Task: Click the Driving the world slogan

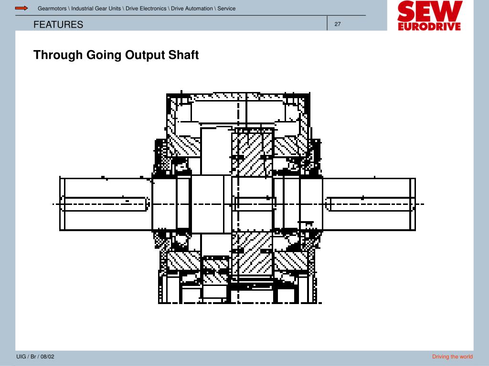Action: point(452,356)
